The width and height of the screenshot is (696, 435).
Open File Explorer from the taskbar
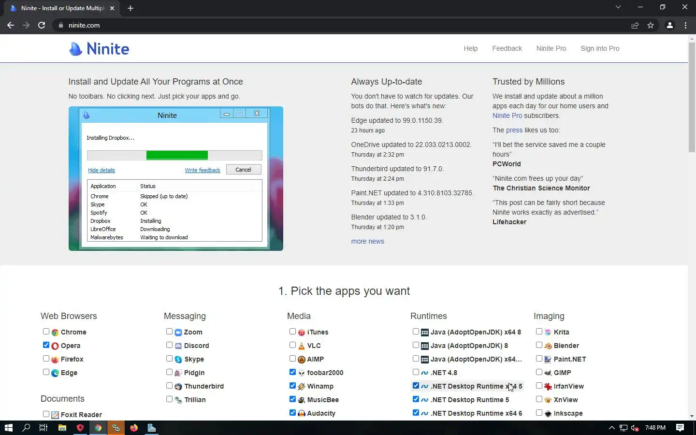pyautogui.click(x=62, y=428)
